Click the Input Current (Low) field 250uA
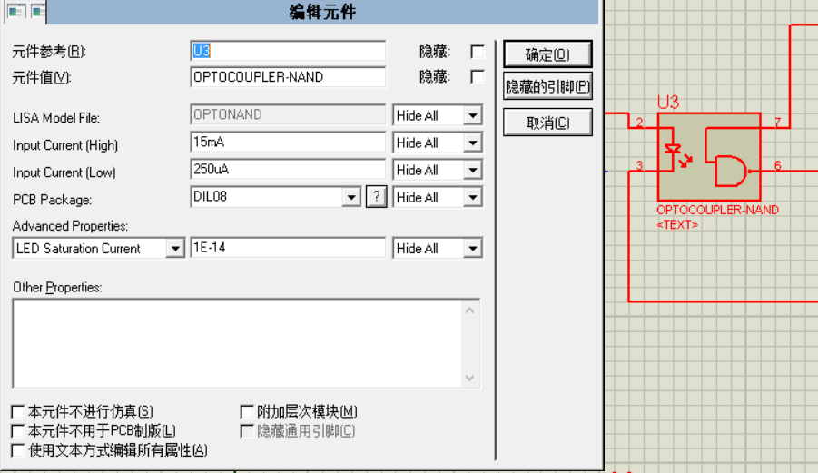Viewport: 818px width, 473px height. click(x=288, y=170)
